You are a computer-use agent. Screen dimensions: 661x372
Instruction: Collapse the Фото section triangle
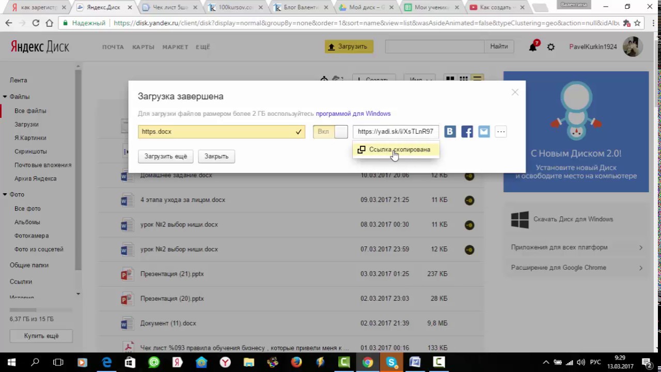(5, 194)
